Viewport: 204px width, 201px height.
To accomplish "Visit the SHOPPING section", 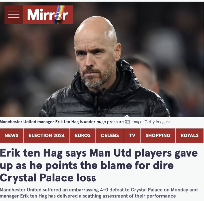I will 158,136.
